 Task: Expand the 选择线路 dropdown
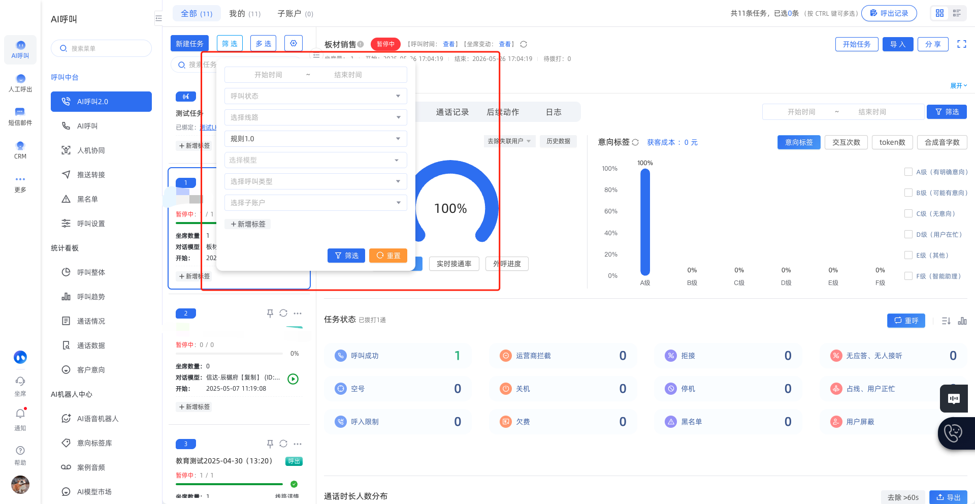click(x=316, y=117)
